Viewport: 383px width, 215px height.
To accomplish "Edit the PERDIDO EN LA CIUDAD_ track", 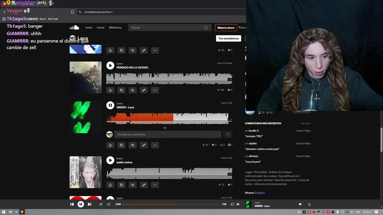I will [x=144, y=90].
